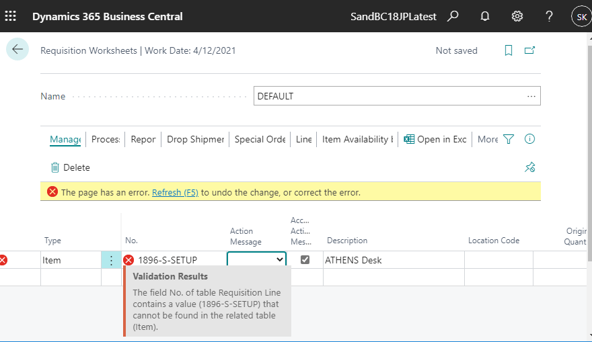The width and height of the screenshot is (592, 342).
Task: Click Open in Excel action
Action: point(435,139)
